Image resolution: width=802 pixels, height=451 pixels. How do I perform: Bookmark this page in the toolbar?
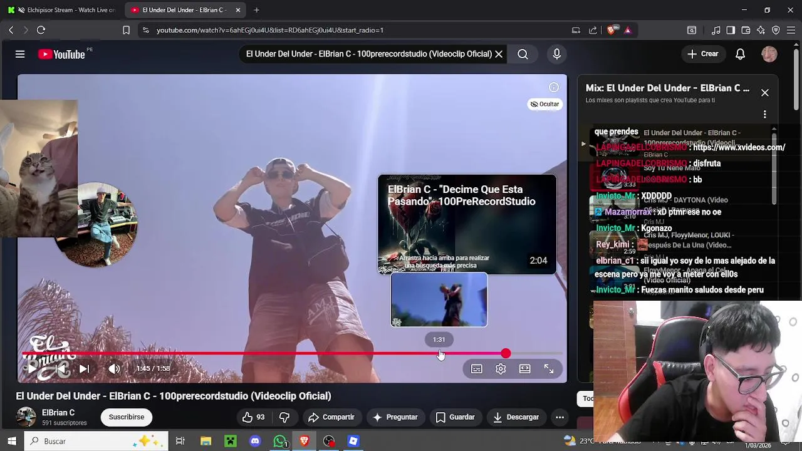[126, 30]
